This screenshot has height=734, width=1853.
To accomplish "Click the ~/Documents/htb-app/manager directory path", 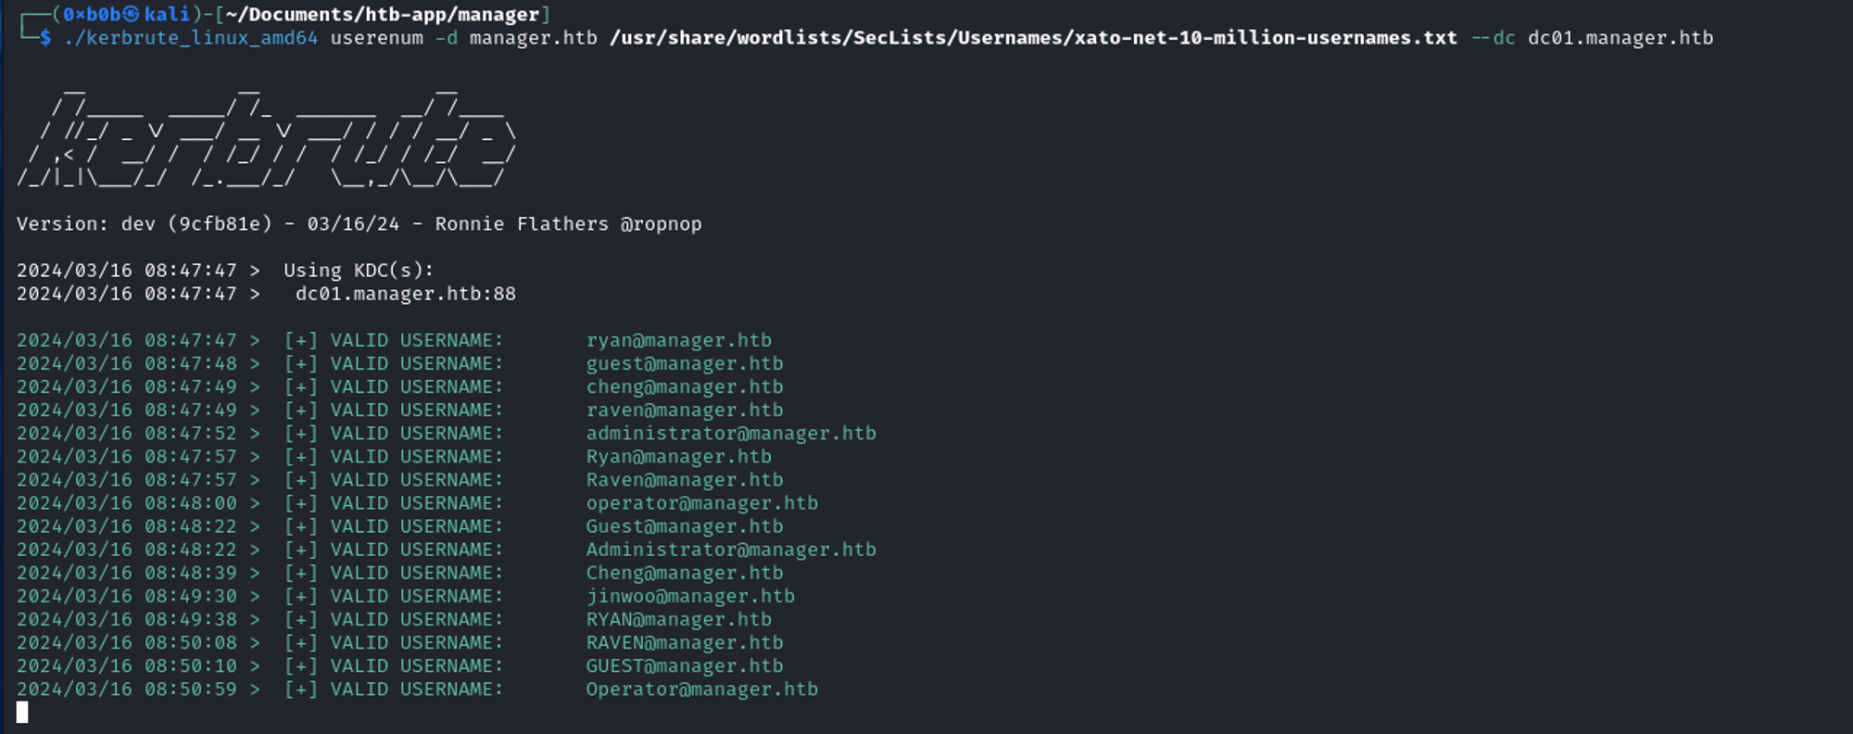I will point(383,14).
